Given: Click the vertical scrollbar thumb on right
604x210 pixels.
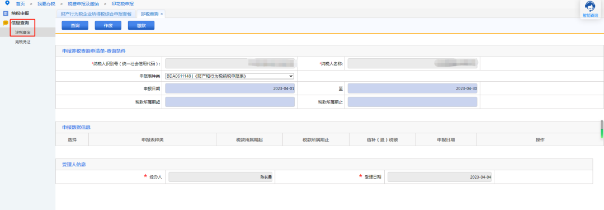Looking at the screenshot, I should pos(602,129).
